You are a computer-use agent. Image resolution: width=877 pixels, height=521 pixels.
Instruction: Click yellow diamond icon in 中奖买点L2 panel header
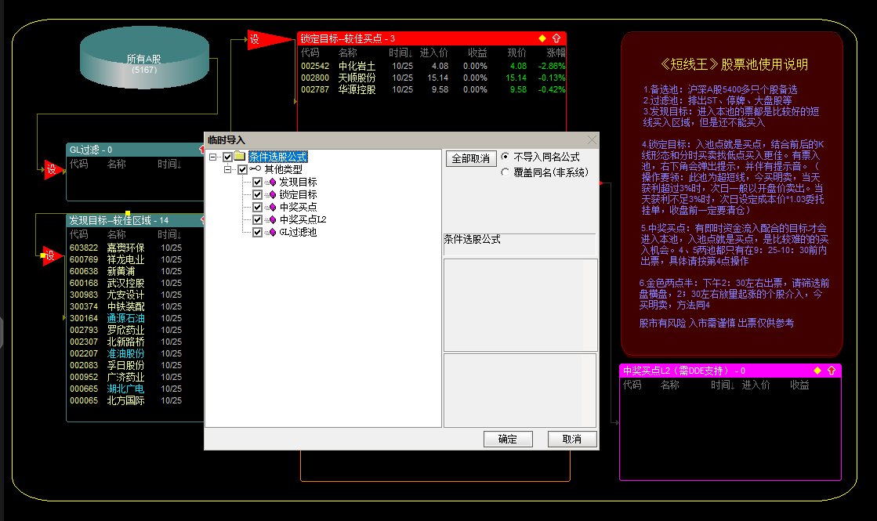[817, 371]
